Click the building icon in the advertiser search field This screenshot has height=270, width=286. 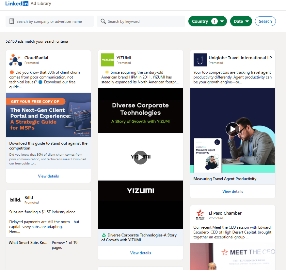12,21
